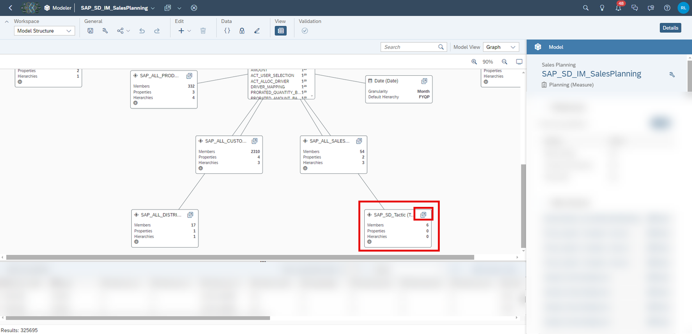Click the fit-to-screen monitor icon

click(x=519, y=62)
